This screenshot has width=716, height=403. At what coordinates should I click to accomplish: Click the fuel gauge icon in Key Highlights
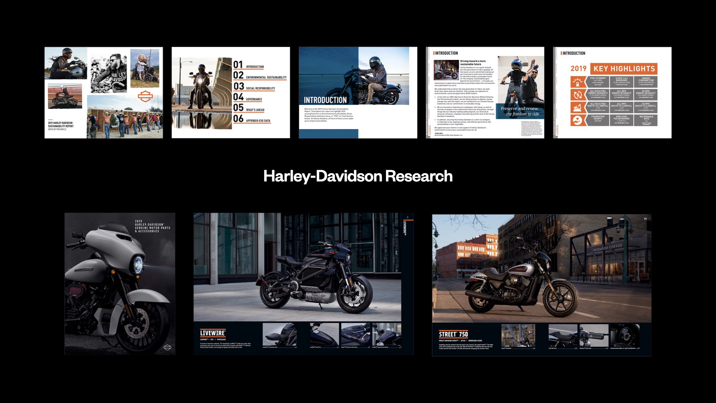pos(577,82)
